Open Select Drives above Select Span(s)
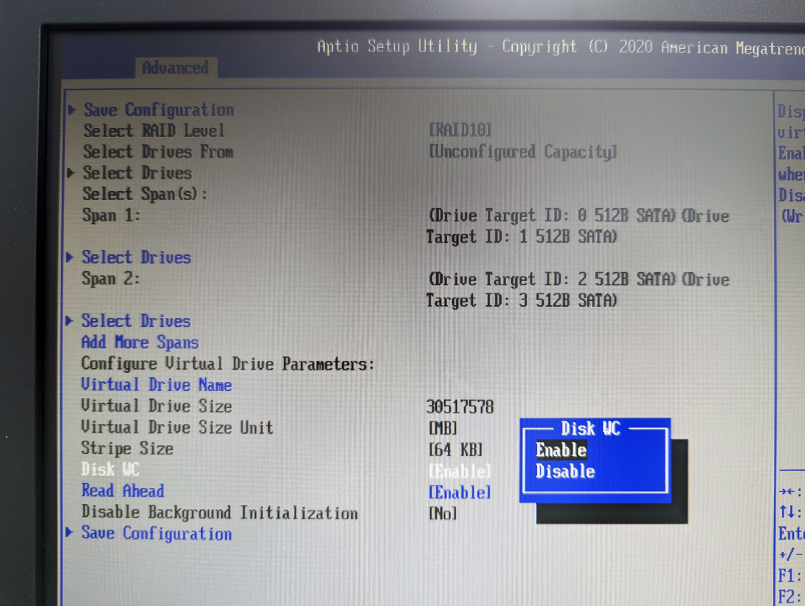Viewport: 805px width, 606px height. pos(137,173)
